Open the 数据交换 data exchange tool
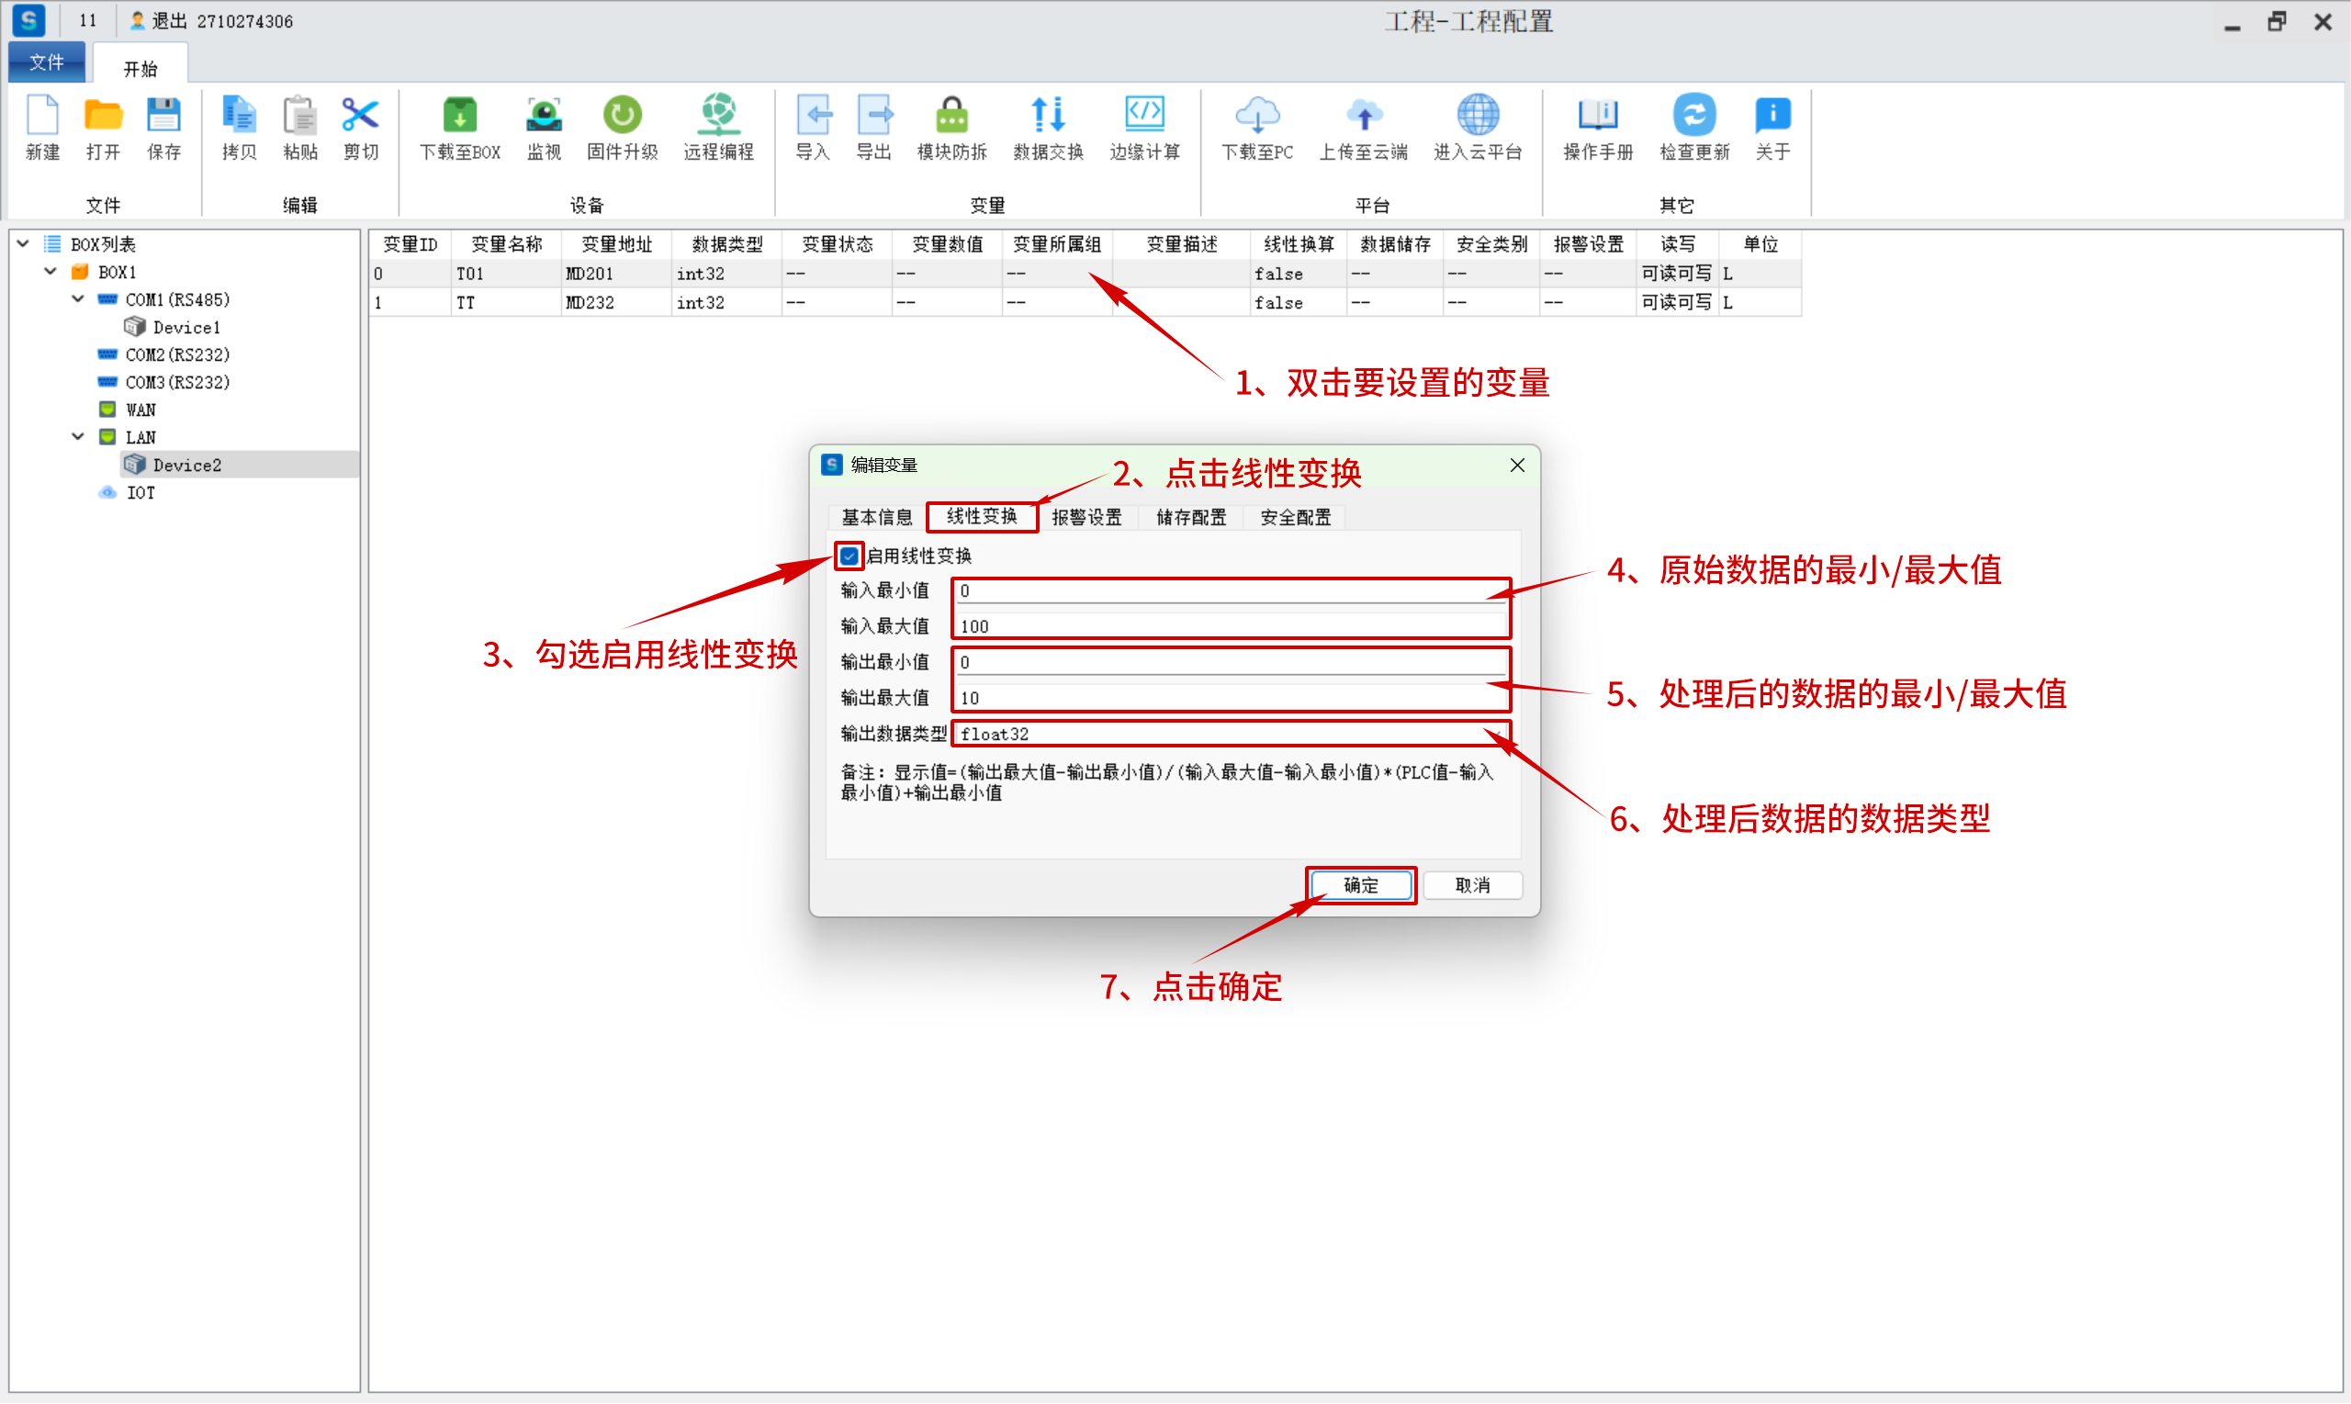The image size is (2351, 1404). coord(1047,117)
